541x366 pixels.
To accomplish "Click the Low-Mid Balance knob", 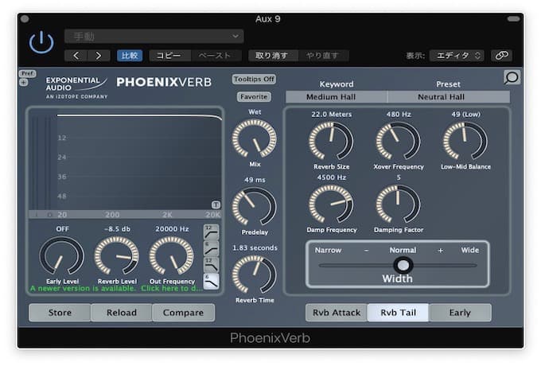I will click(465, 141).
